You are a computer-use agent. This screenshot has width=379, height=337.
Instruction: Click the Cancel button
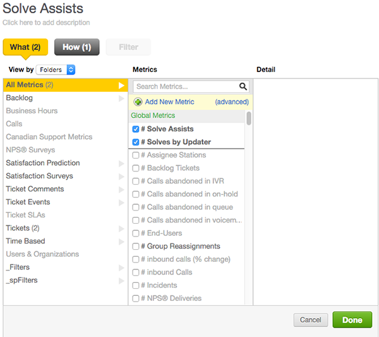[x=310, y=320]
